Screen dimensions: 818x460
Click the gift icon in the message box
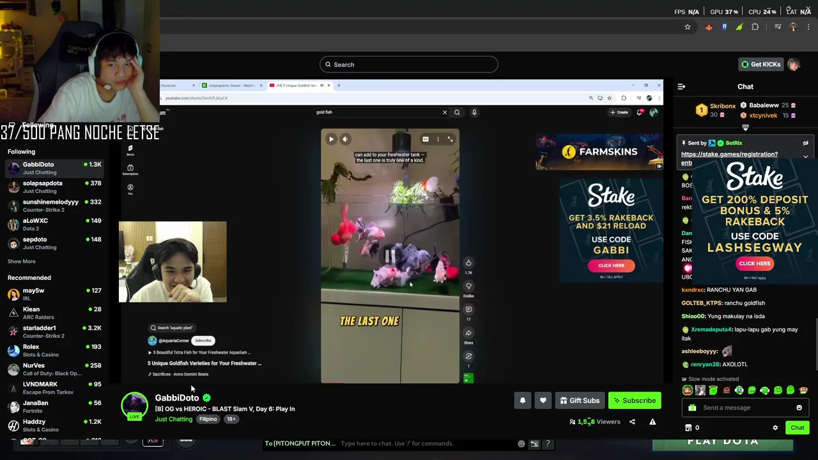coord(692,408)
